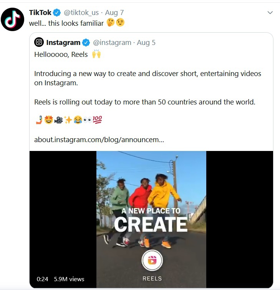
Task: Open the tweet options chevron menu
Action: click(x=270, y=13)
